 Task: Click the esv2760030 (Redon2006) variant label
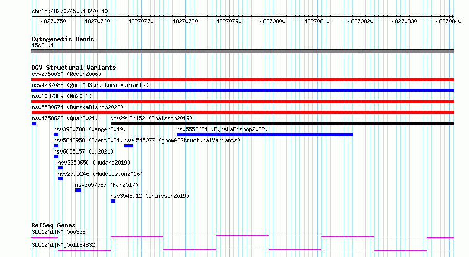click(66, 74)
